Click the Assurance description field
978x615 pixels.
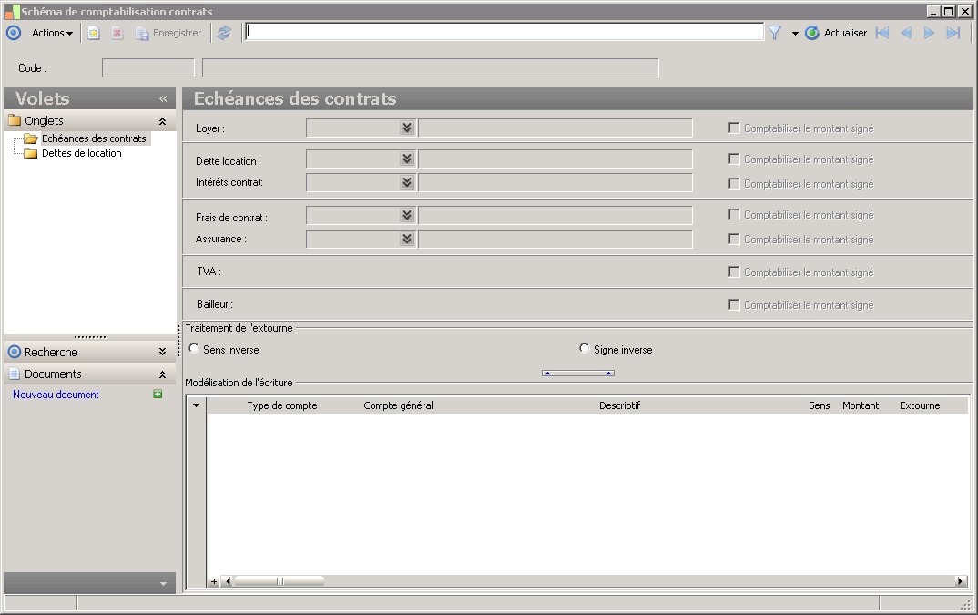[555, 239]
